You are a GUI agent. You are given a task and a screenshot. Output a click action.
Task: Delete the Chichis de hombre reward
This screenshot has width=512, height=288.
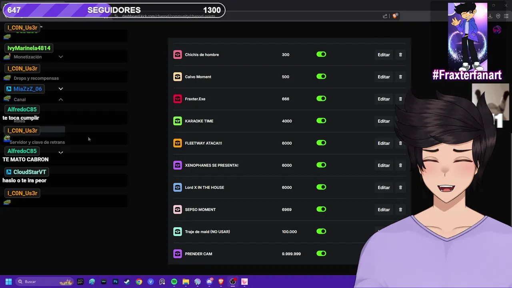400,55
